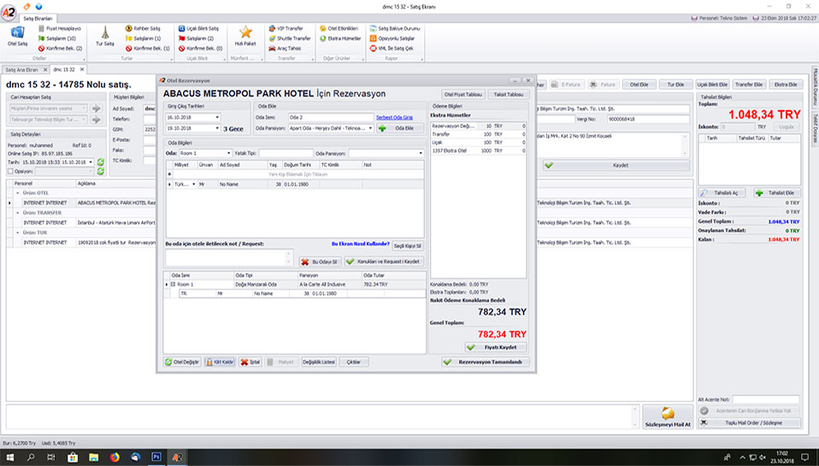
Task: Click the Kilit Kaldır button
Action: point(220,362)
